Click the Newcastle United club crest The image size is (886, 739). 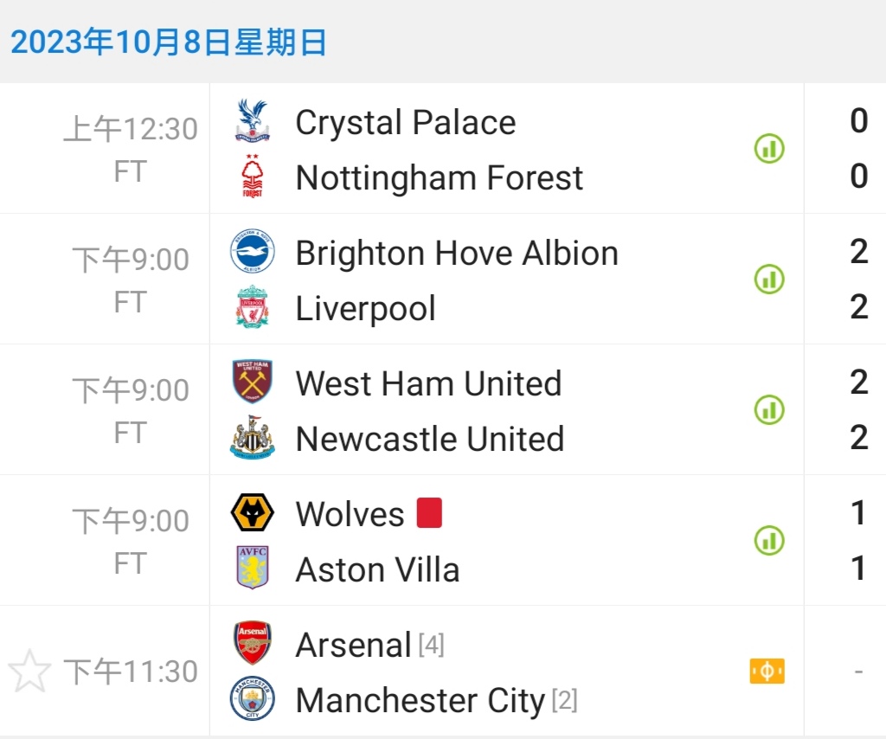coord(253,438)
